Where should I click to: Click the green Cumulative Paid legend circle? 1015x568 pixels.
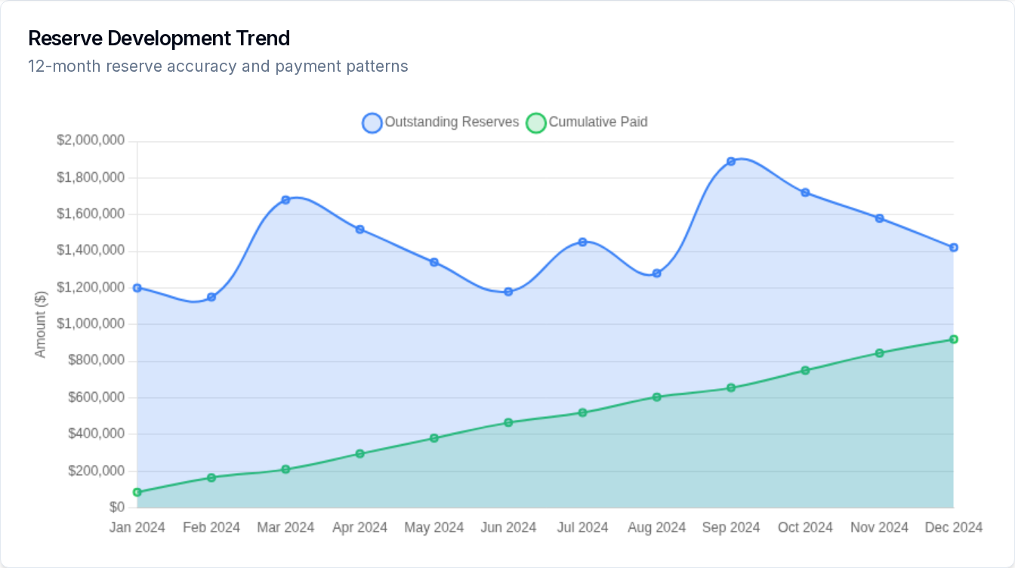point(535,122)
